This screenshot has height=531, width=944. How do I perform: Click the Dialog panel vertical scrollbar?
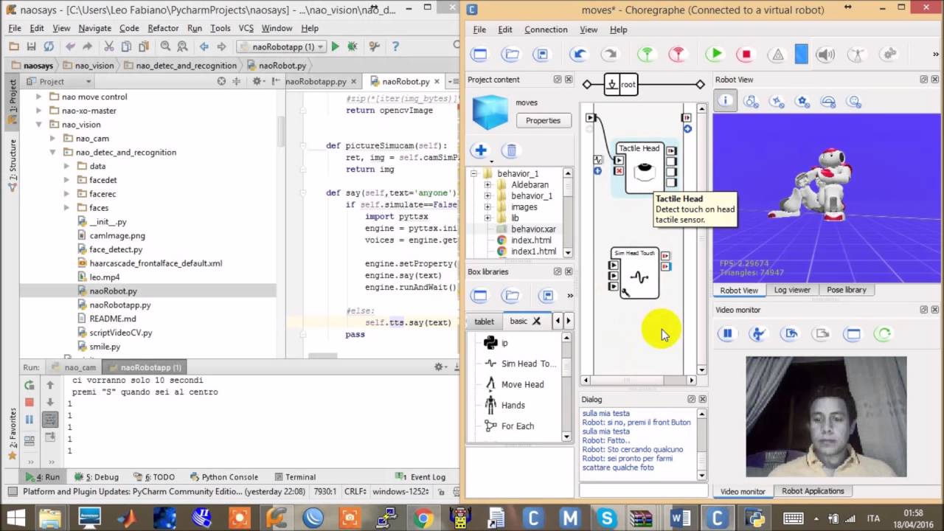[701, 445]
